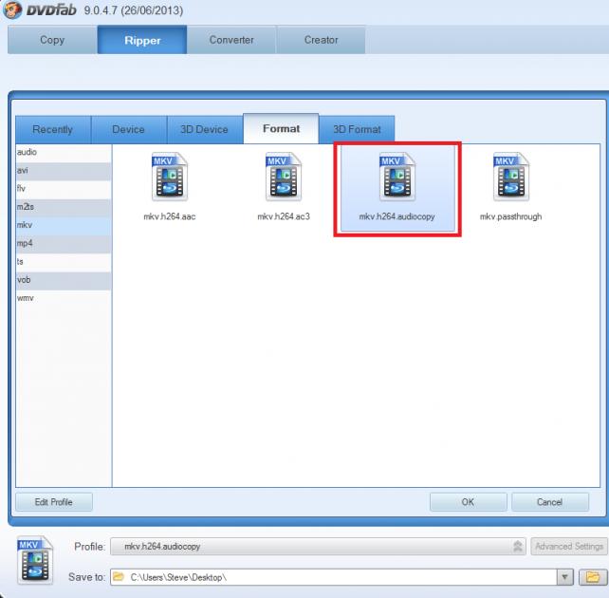Show the Recently used profiles tab
Screen dimensions: 609x598
53,129
